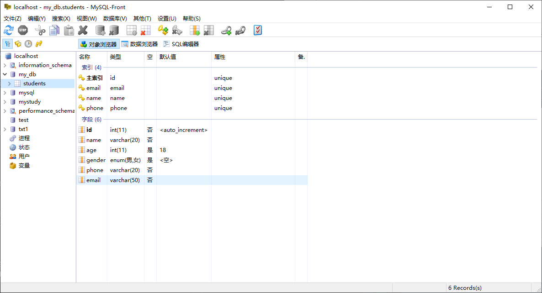Click the SQL syntax check icon
The height and width of the screenshot is (293, 542).
click(257, 30)
